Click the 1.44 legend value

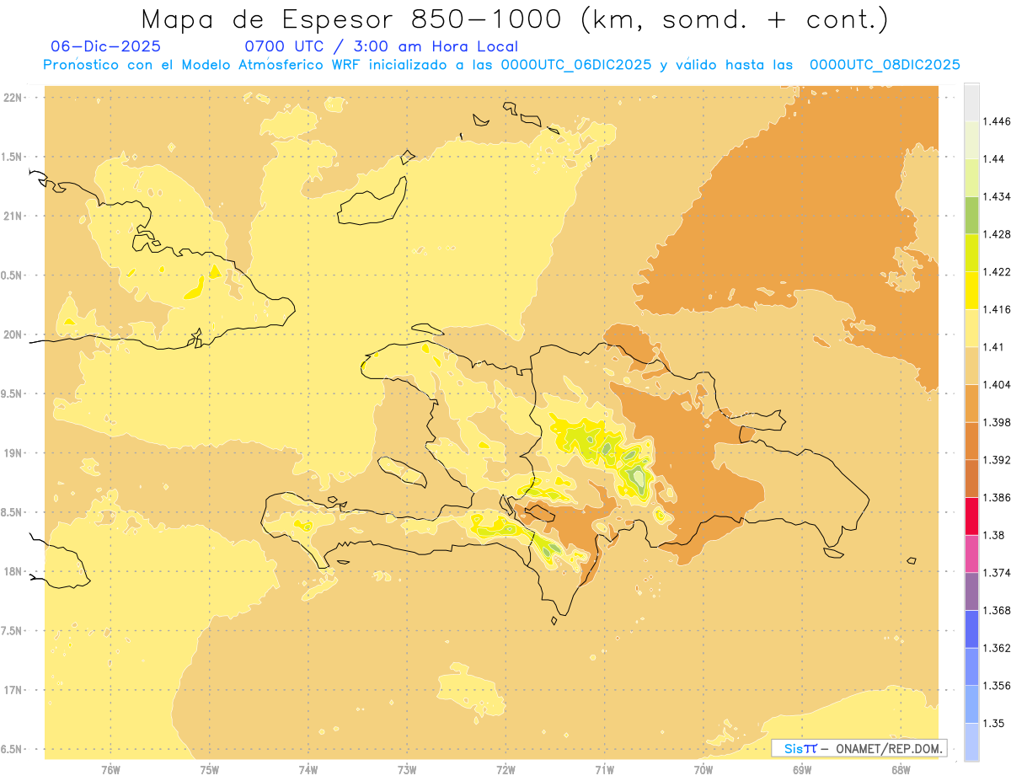coord(994,159)
